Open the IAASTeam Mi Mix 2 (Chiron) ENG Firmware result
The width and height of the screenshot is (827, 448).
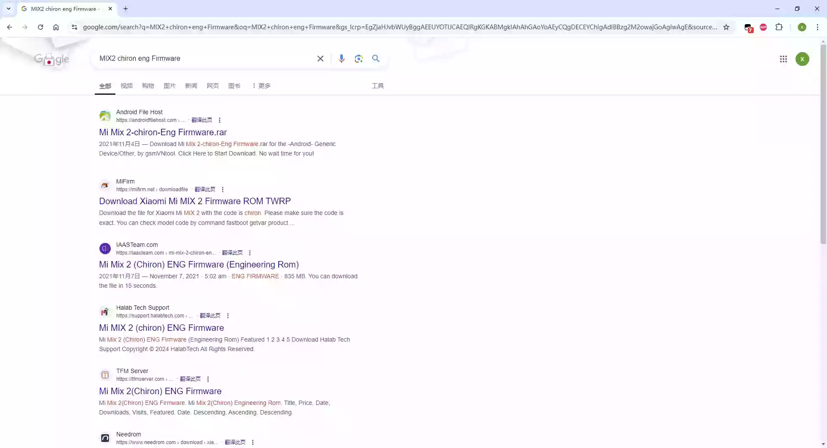tap(199, 264)
